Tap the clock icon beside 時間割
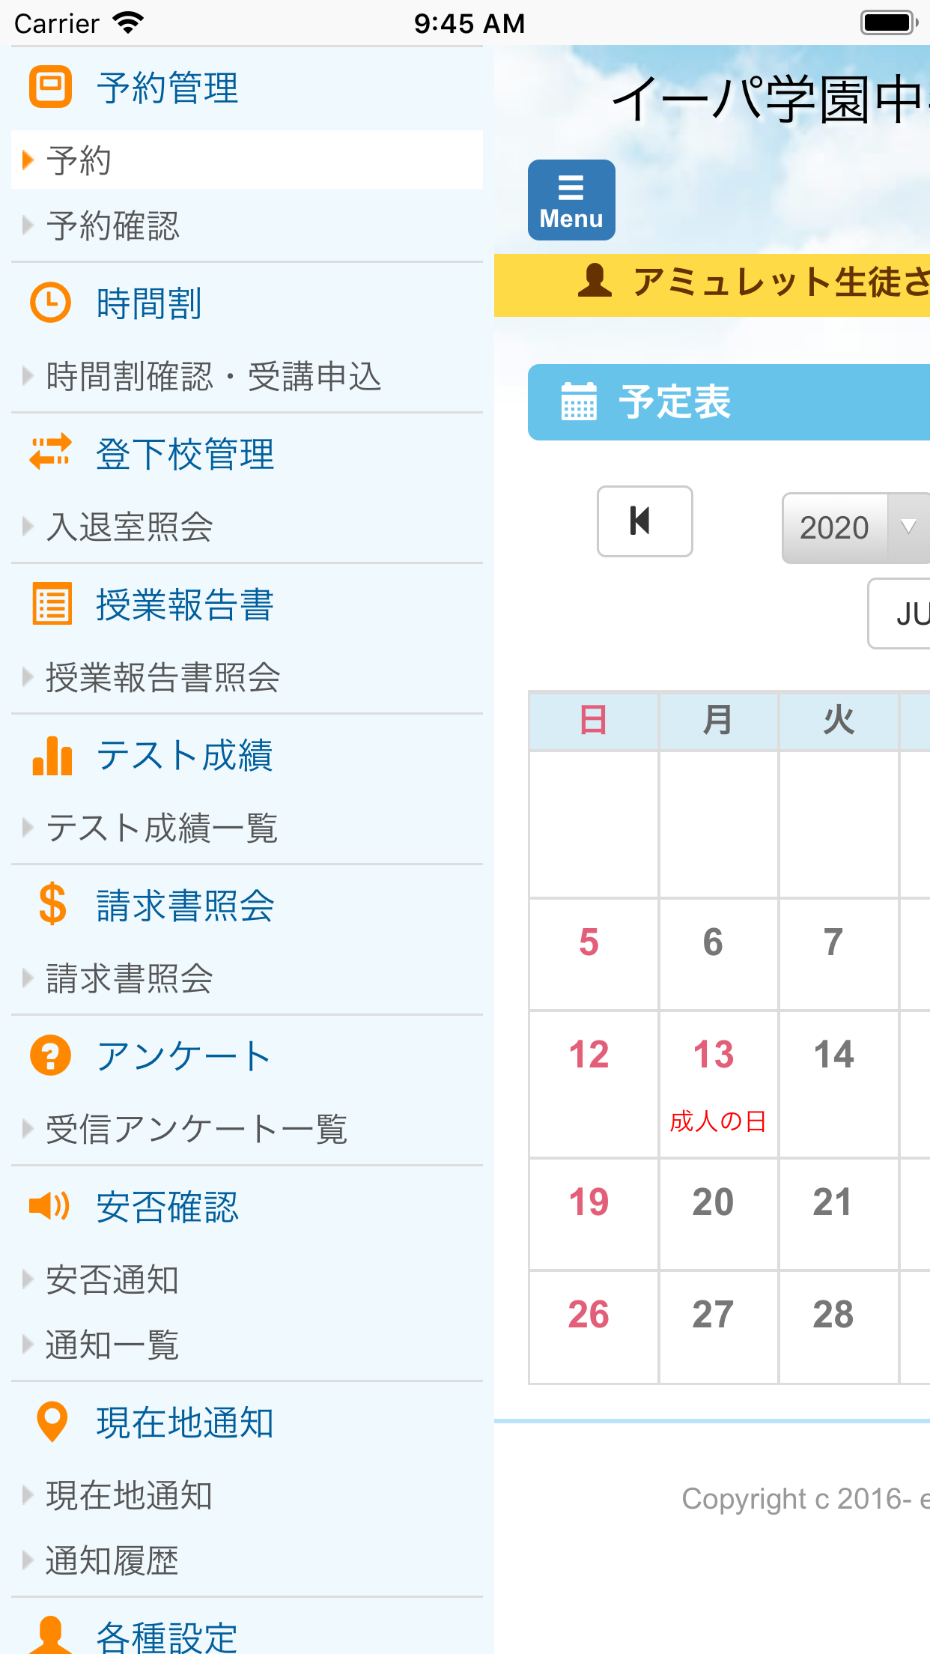930x1654 pixels. tap(50, 303)
